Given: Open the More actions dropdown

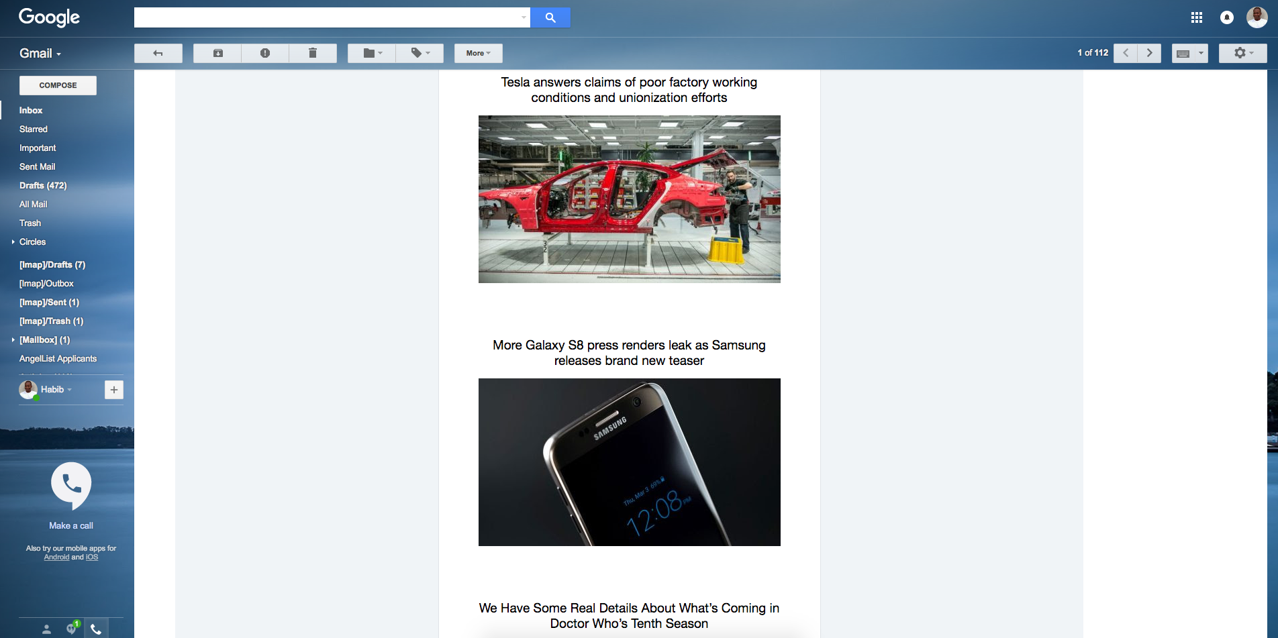Looking at the screenshot, I should pyautogui.click(x=479, y=53).
